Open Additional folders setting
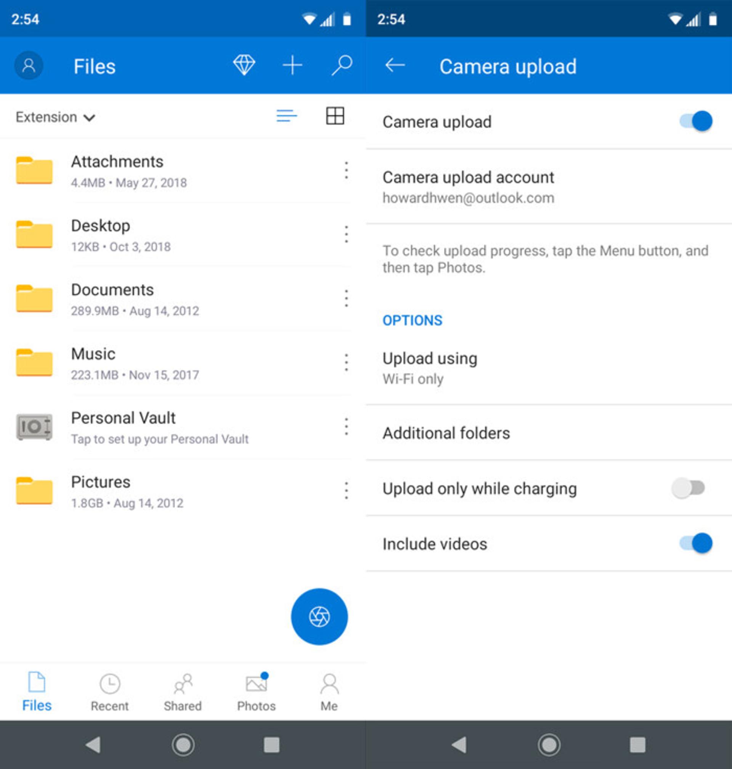The width and height of the screenshot is (732, 769). point(549,433)
